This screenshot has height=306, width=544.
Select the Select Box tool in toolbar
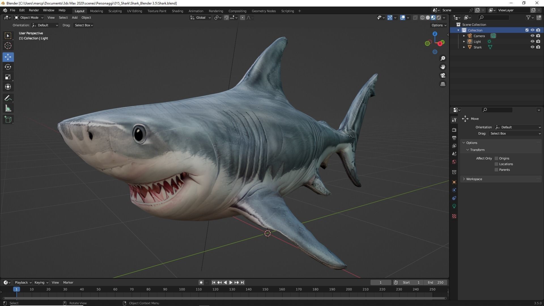pyautogui.click(x=8, y=36)
